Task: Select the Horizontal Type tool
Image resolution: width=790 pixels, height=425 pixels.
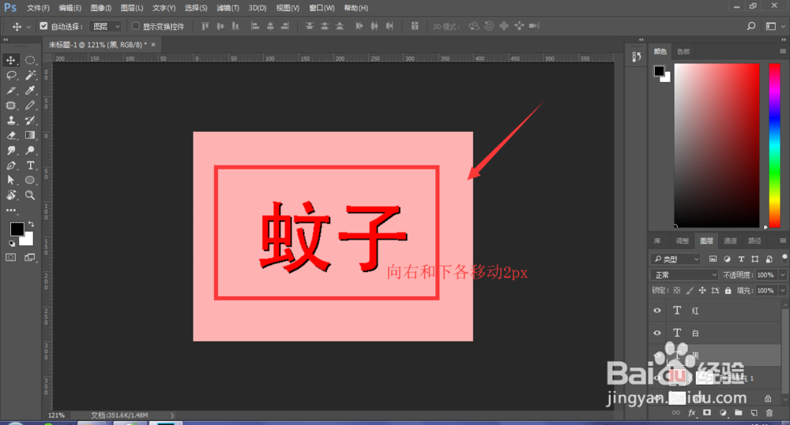Action: click(x=30, y=166)
